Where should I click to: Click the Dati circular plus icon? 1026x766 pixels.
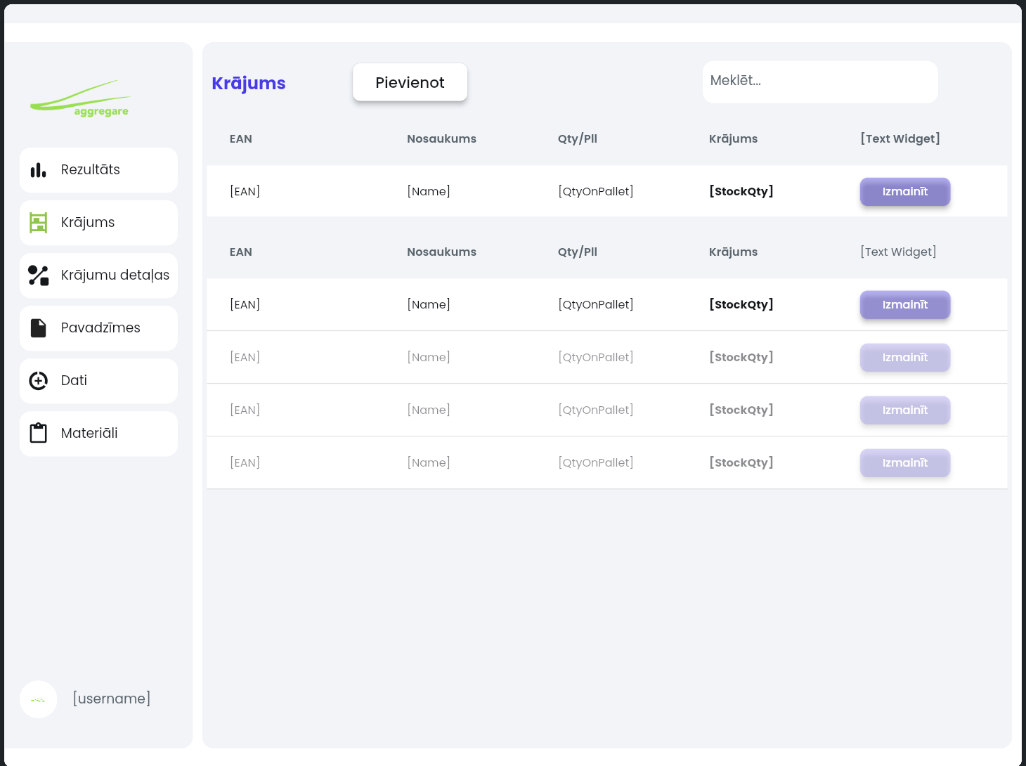click(x=38, y=381)
